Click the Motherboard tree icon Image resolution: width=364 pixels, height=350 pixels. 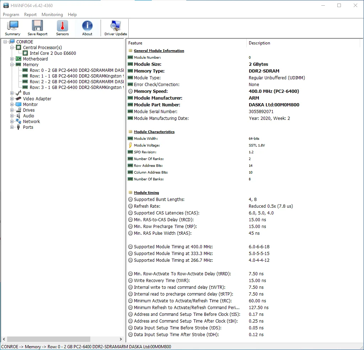tap(18, 59)
